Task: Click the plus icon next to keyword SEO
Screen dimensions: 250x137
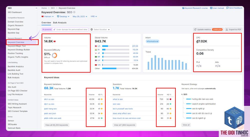Action: 74,12
